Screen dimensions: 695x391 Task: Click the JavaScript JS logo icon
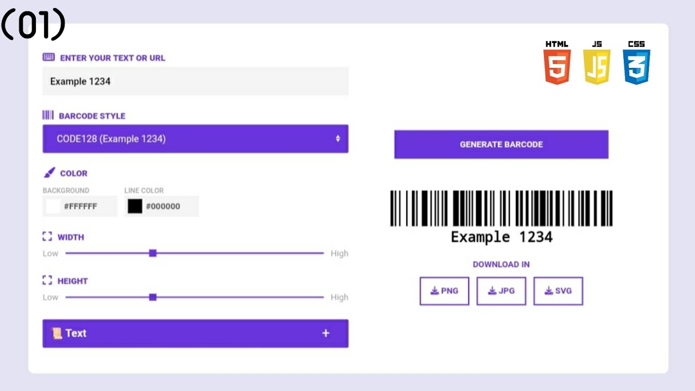pyautogui.click(x=597, y=62)
